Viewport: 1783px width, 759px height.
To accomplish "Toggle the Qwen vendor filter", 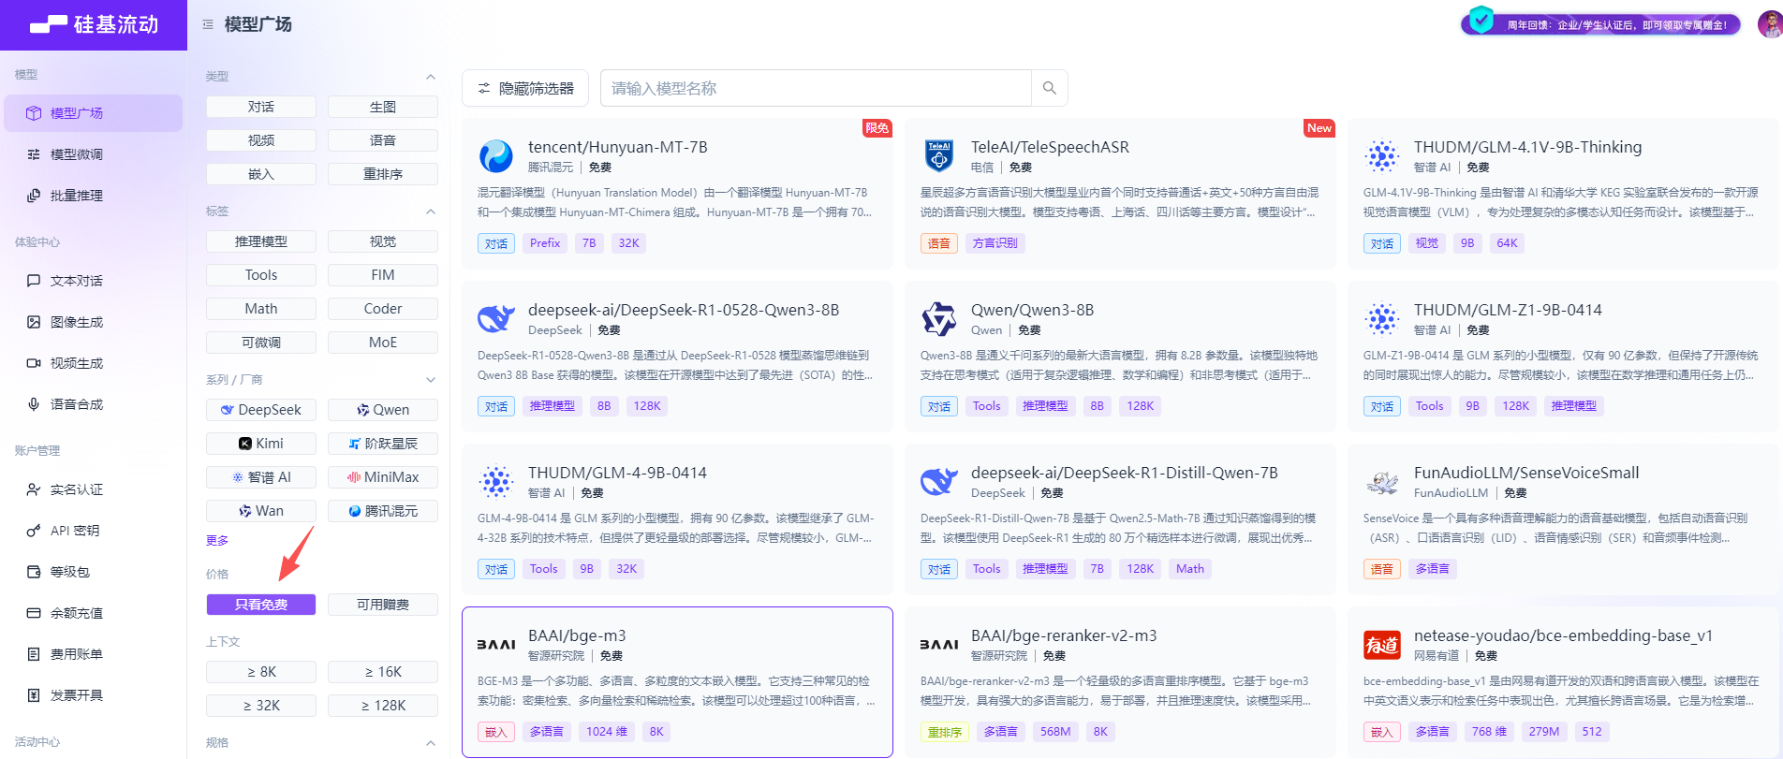I will [383, 410].
